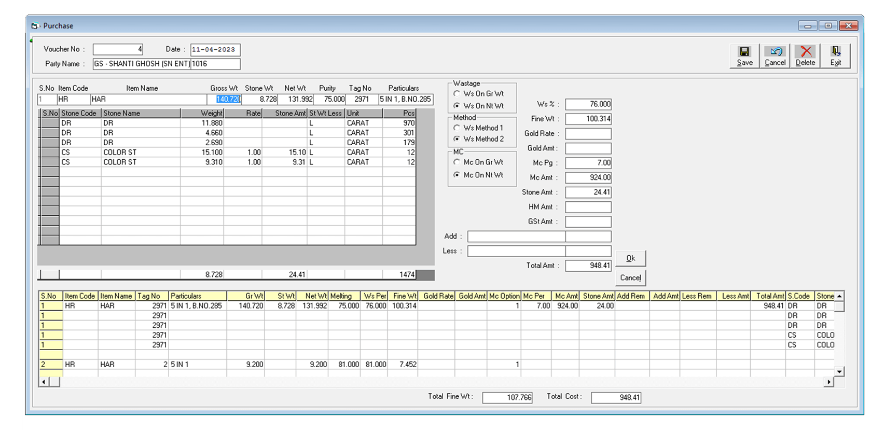Click the Voucher No input field
This screenshot has height=431, width=885.
point(118,49)
